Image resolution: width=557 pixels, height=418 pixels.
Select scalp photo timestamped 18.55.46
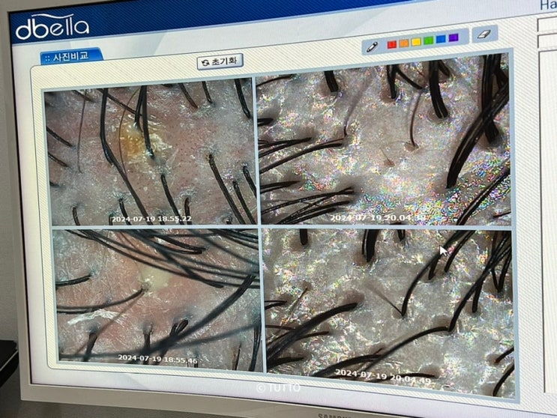click(158, 299)
